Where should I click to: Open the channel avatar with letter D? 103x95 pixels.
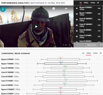[x=3, y=10]
